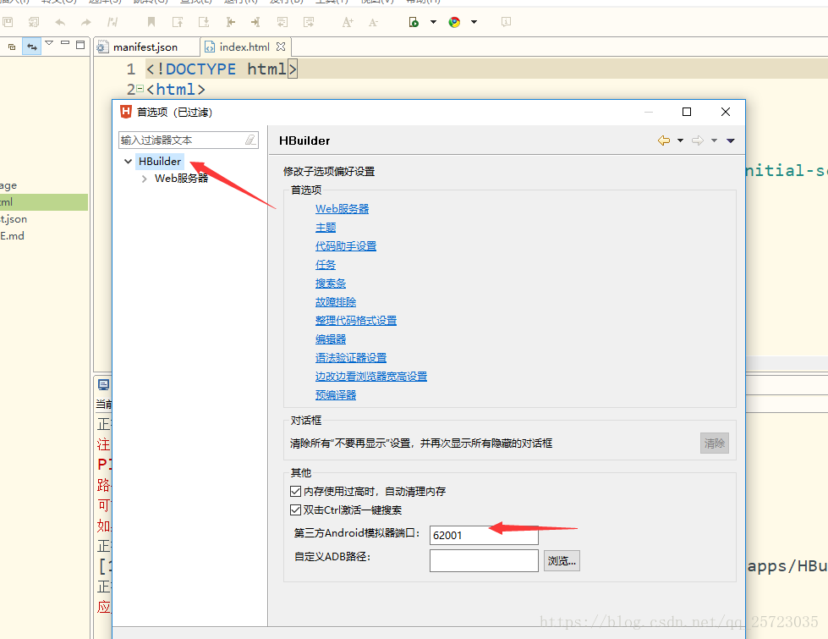Viewport: 828px width, 639px height.
Task: Maximize the preferences dialog
Action: [687, 112]
